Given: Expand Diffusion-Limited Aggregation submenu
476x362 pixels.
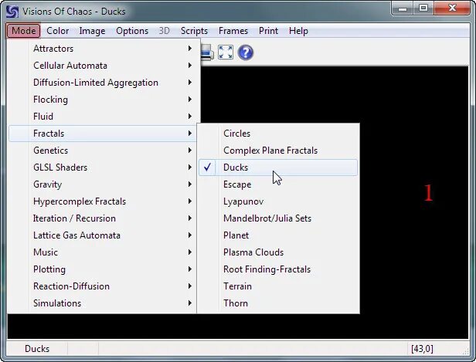Looking at the screenshot, I should click(x=104, y=83).
